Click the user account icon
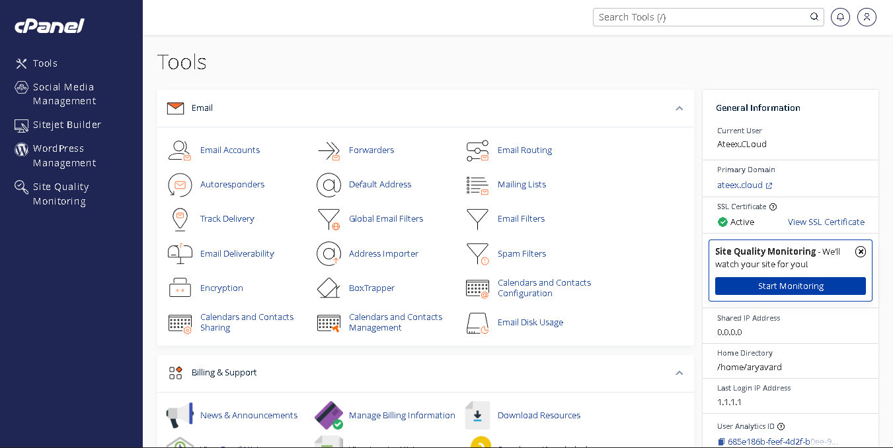Viewport: 893px width, 448px height. [x=867, y=17]
